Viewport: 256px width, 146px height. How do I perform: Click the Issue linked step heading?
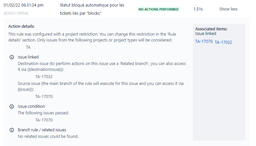coord(28,57)
